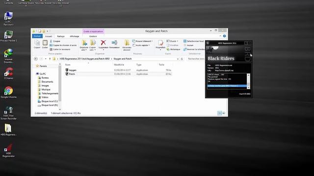
Task: Select Téléchargements in the navigation pane
Action: (x=48, y=93)
